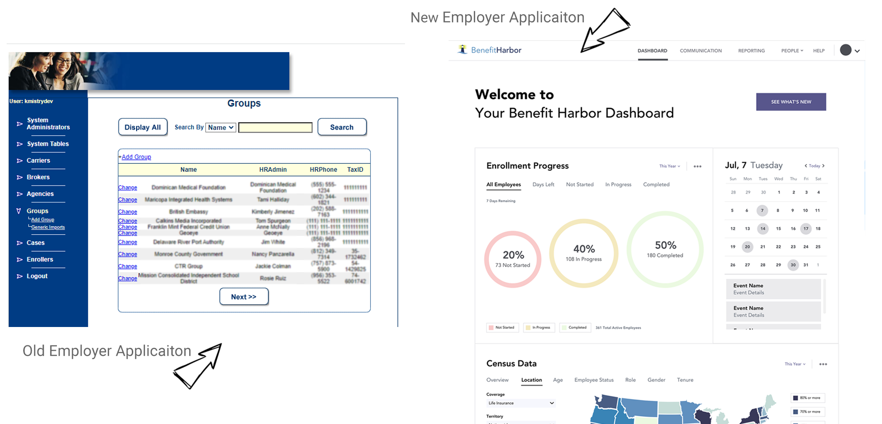Click the In Progress legend swatch
Viewport: 882px width, 424px height.
[528, 327]
